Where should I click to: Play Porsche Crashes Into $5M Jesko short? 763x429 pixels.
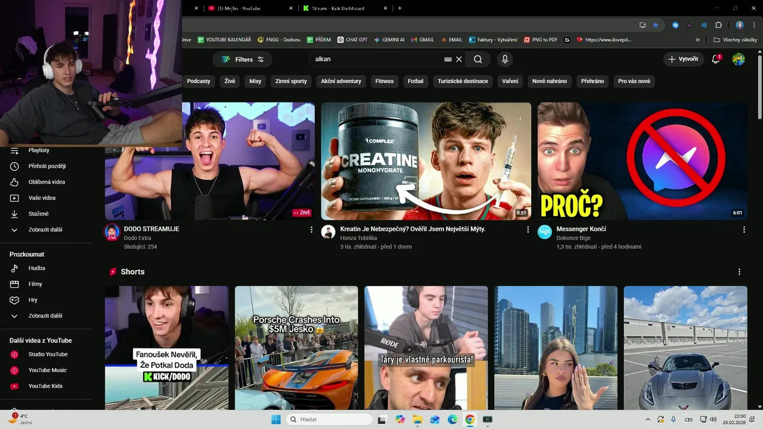point(296,348)
